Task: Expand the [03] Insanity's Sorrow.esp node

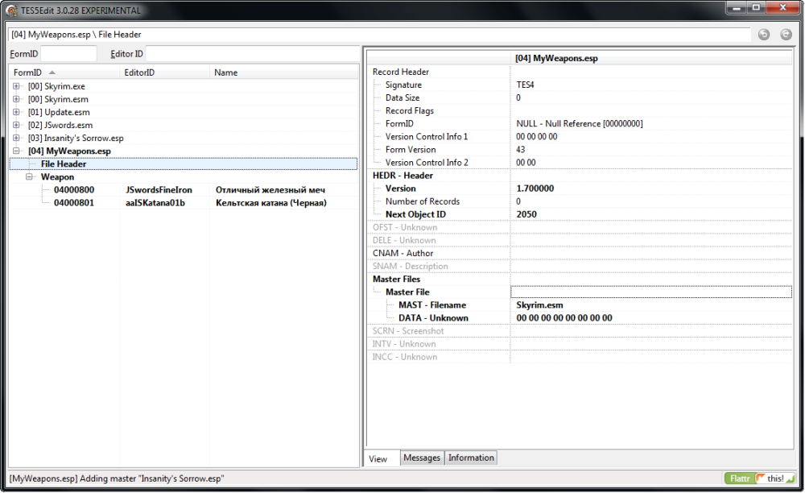Action: point(16,138)
